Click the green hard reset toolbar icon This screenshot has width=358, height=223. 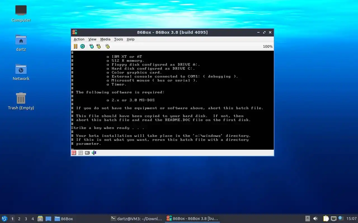83,46
